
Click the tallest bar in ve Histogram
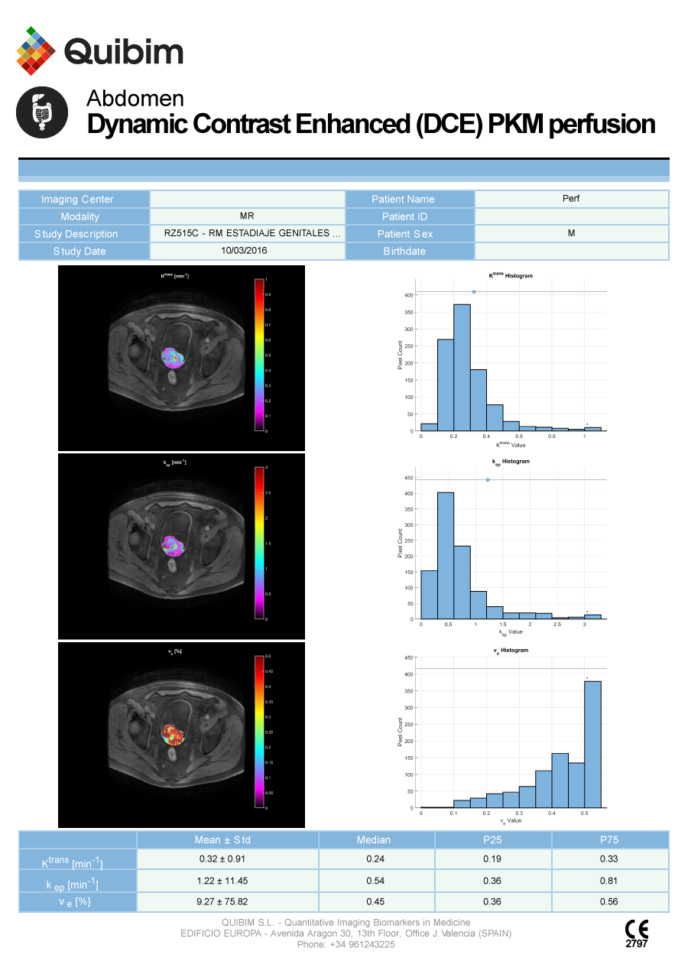point(592,745)
